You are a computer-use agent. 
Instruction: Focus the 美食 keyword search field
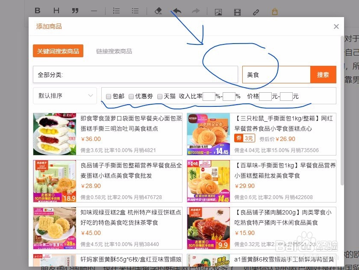[277, 75]
